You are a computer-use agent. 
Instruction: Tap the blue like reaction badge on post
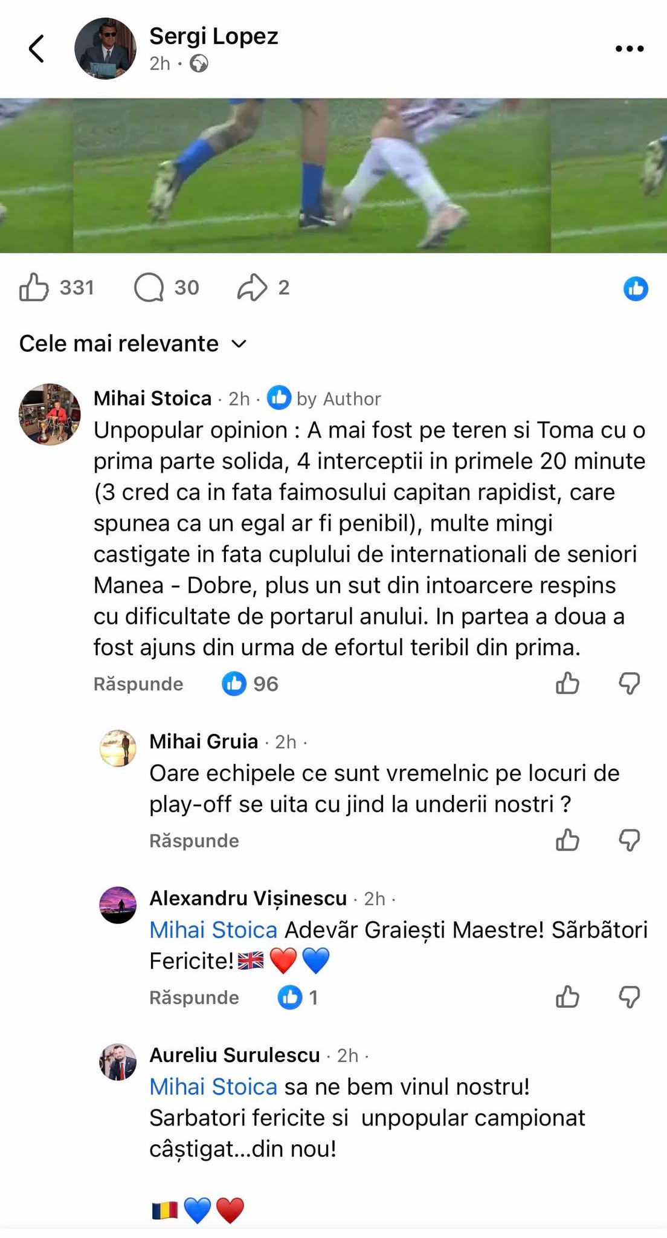click(x=636, y=288)
